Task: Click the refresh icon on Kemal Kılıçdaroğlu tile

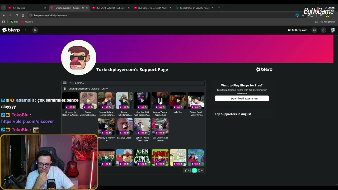Action: 128,107
